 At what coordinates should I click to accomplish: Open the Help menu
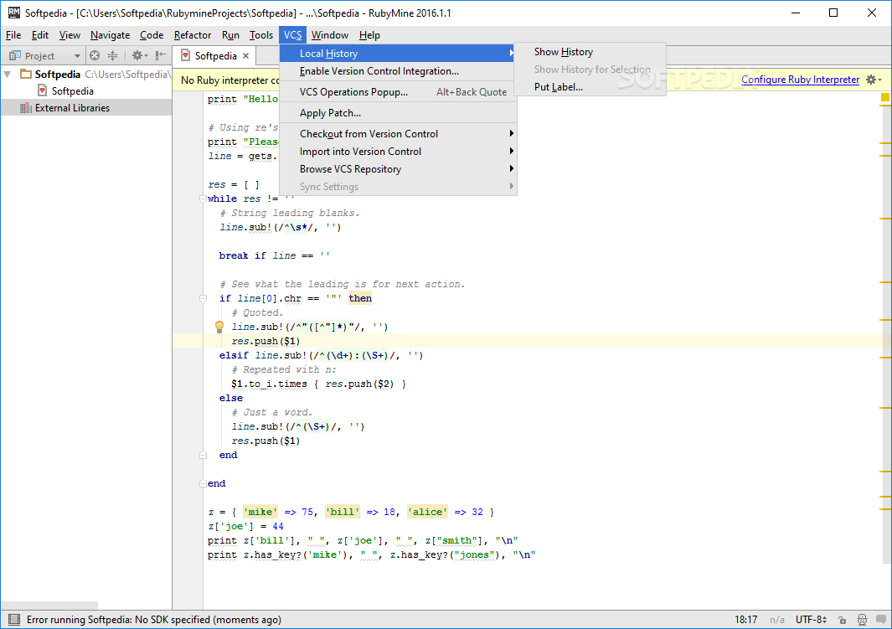tap(369, 35)
